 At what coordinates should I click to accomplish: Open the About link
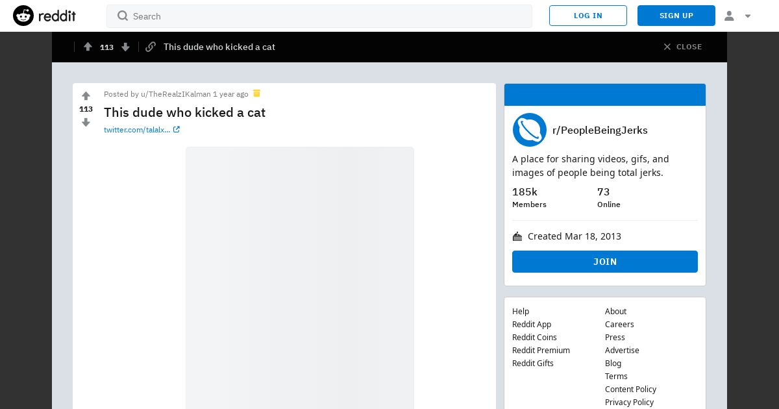tap(615, 311)
